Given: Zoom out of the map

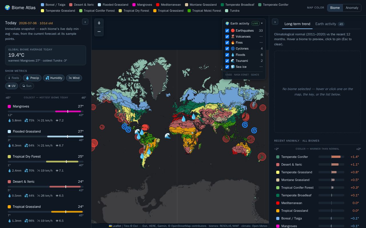Looking at the screenshot, I should [x=99, y=32].
